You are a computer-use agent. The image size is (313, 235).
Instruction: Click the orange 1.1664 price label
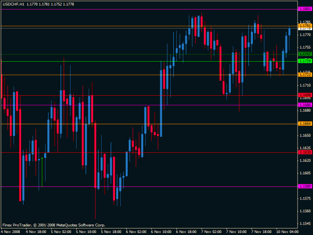pos(305,124)
